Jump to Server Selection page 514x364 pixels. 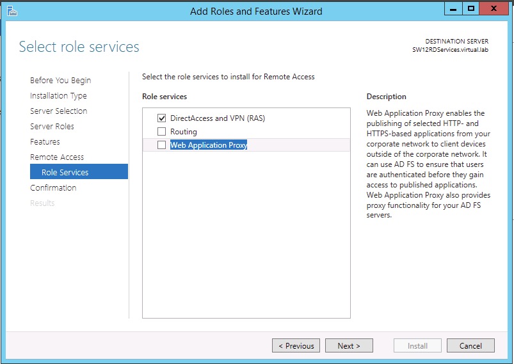(59, 111)
